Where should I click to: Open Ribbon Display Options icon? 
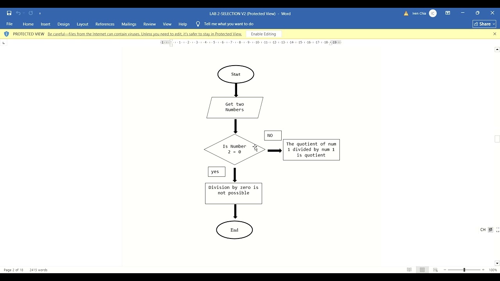tap(448, 13)
